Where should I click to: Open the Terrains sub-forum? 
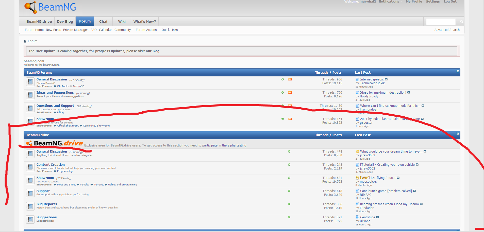[99, 185]
